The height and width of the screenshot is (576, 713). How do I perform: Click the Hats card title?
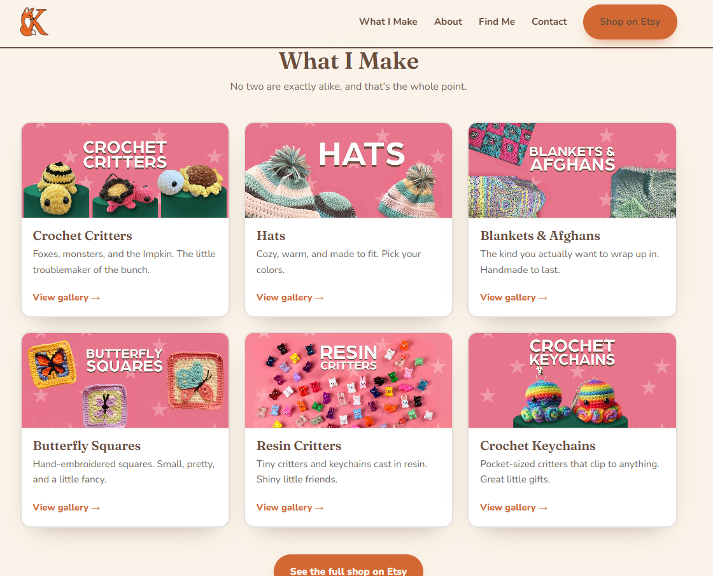click(x=271, y=235)
